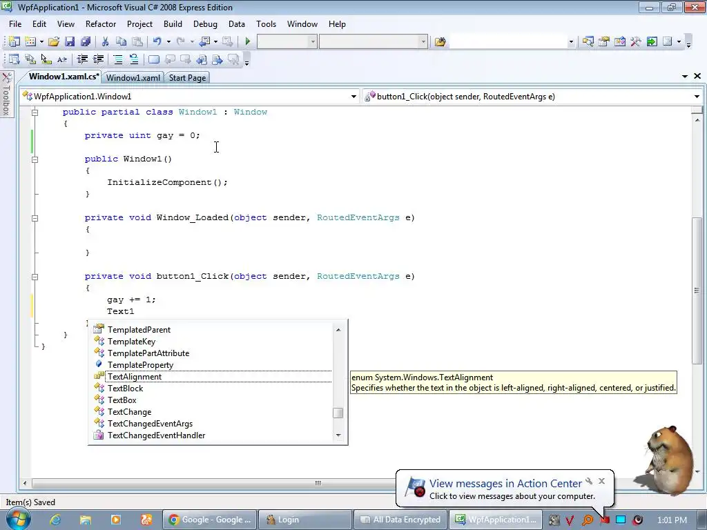Switch to the Login taskbar window
This screenshot has width=707, height=530.
[x=305, y=520]
